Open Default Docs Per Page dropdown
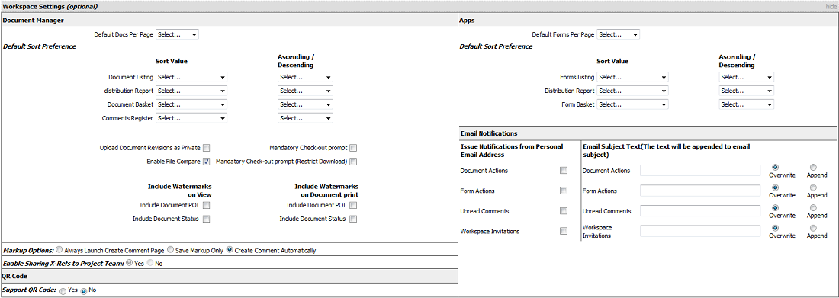The height and width of the screenshot is (298, 839). pyautogui.click(x=177, y=34)
